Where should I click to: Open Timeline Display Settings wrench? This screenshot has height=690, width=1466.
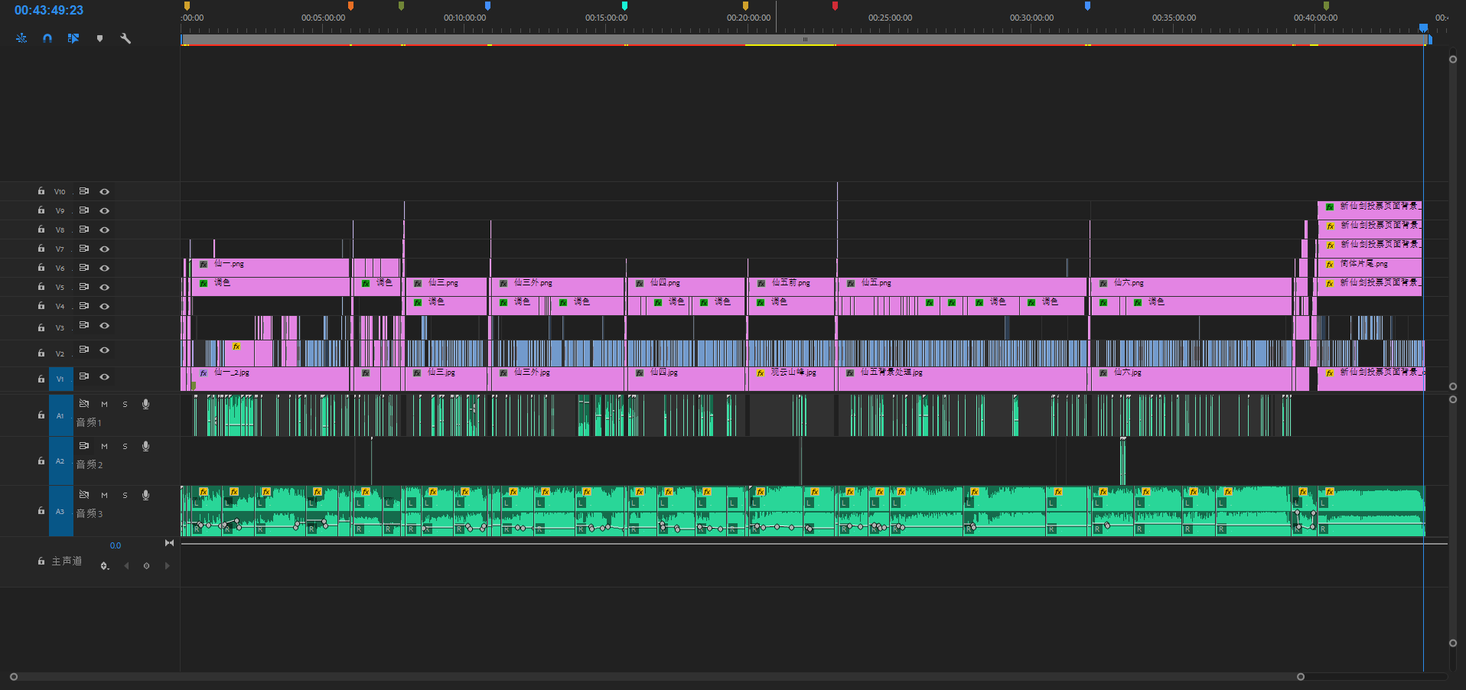(125, 38)
